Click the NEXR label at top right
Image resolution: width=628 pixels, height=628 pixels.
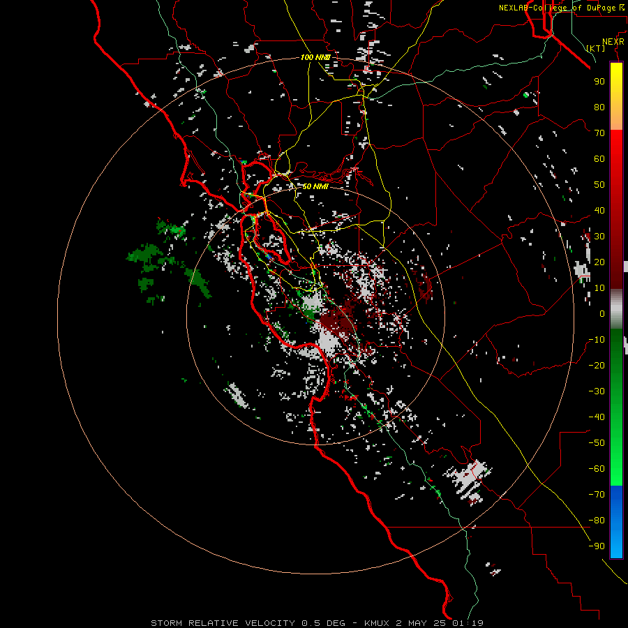coord(613,42)
